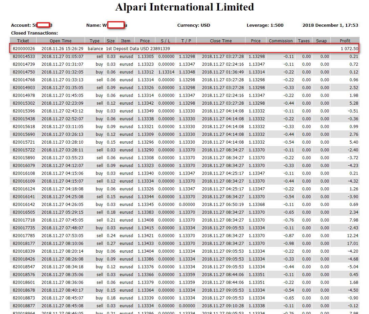This screenshot has width=369, height=314.
Task: Select the Alpari International Limited title
Action: coord(185,7)
